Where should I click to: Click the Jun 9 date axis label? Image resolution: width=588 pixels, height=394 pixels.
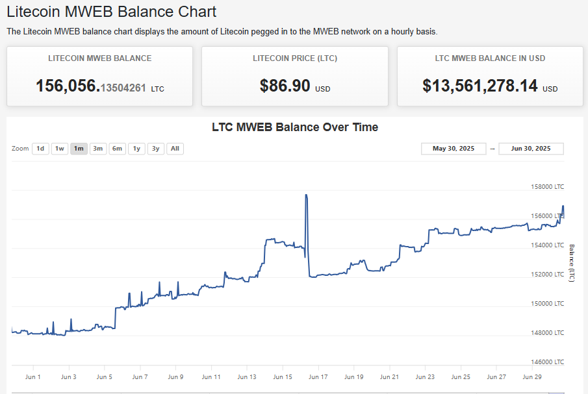click(175, 377)
